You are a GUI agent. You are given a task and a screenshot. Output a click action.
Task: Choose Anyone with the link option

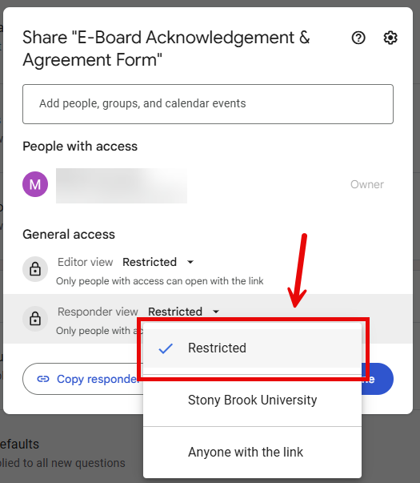pyautogui.click(x=252, y=453)
